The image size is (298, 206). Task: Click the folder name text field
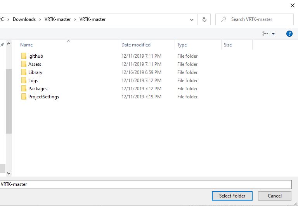point(146,184)
